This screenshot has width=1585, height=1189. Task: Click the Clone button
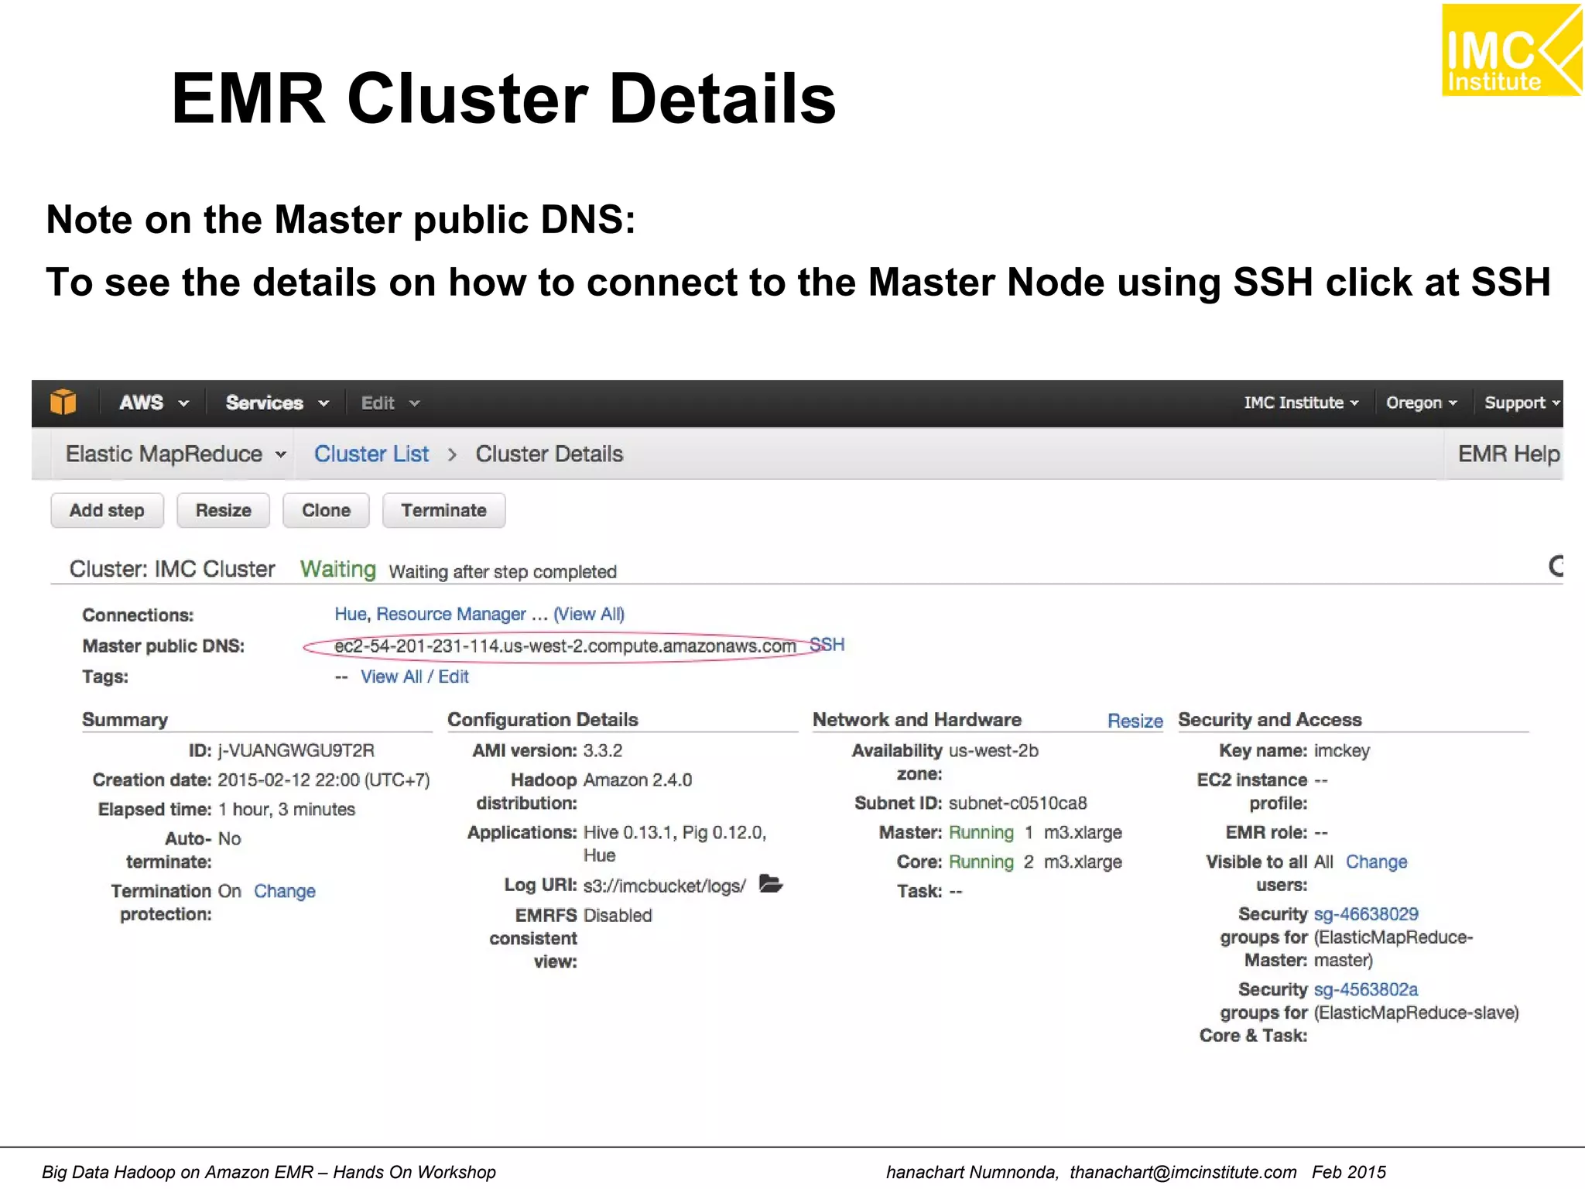tap(326, 510)
